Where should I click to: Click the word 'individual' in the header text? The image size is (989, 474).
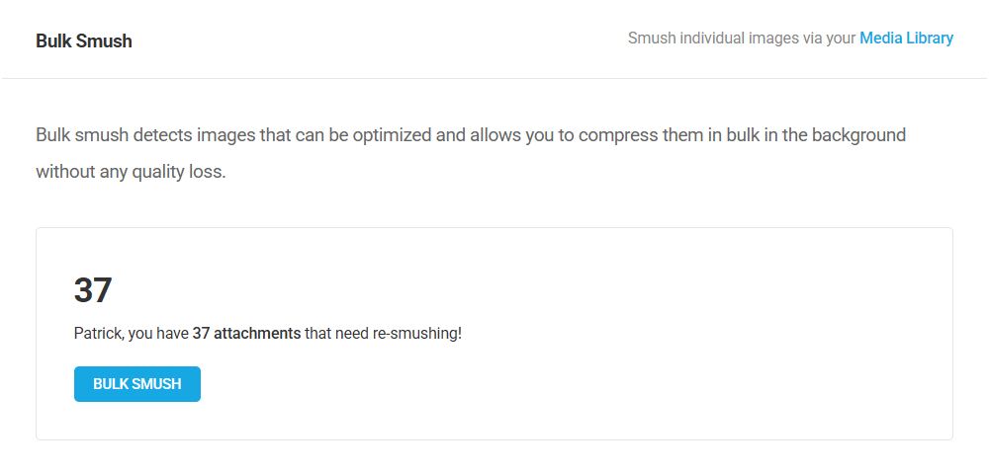tap(712, 39)
